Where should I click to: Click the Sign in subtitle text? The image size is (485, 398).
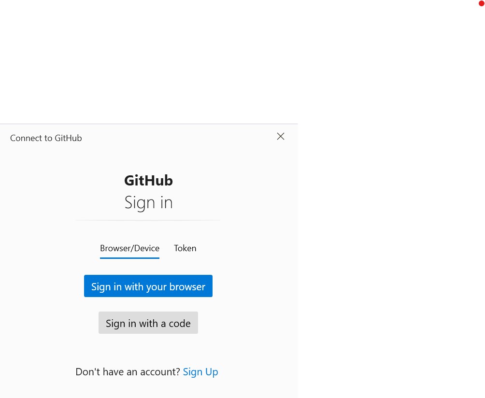(148, 202)
